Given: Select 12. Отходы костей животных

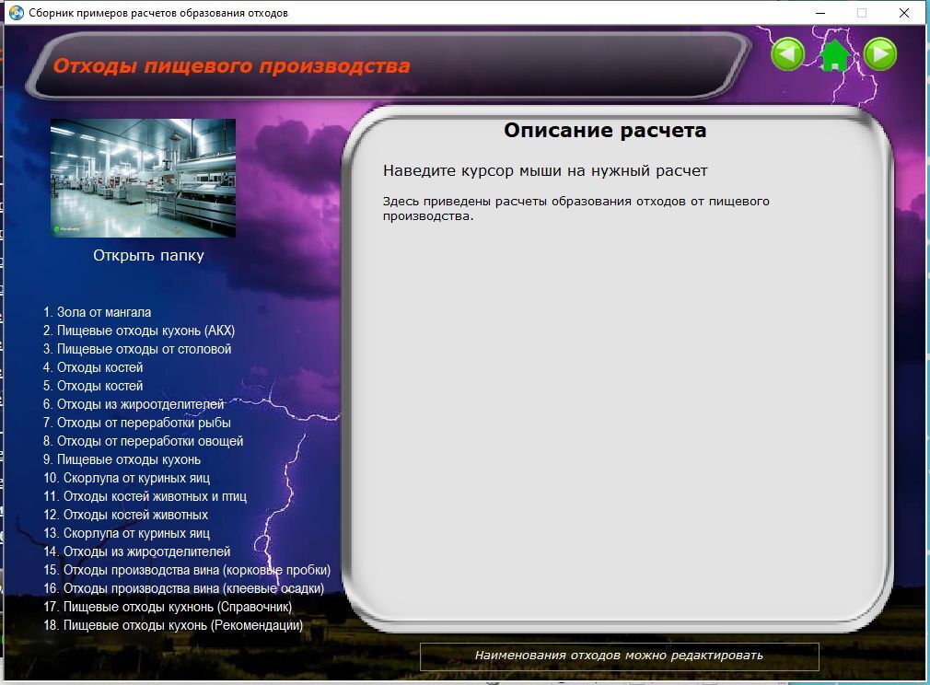Looking at the screenshot, I should pos(126,514).
